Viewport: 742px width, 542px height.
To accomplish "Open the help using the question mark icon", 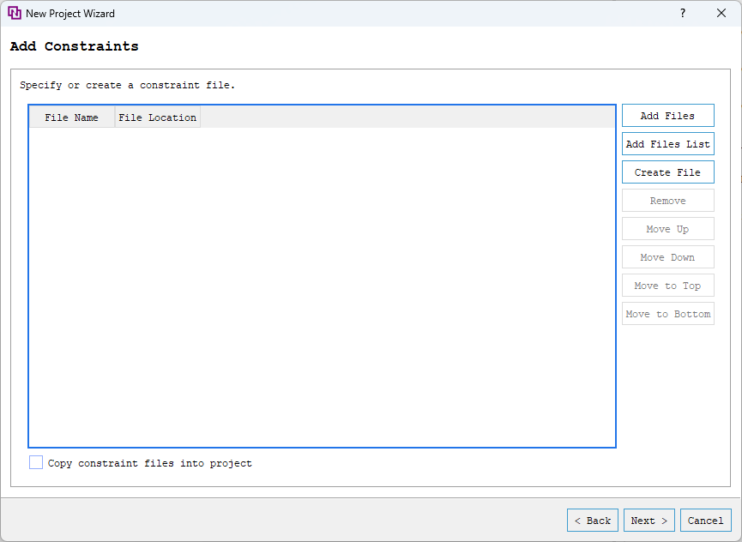I will coord(682,13).
